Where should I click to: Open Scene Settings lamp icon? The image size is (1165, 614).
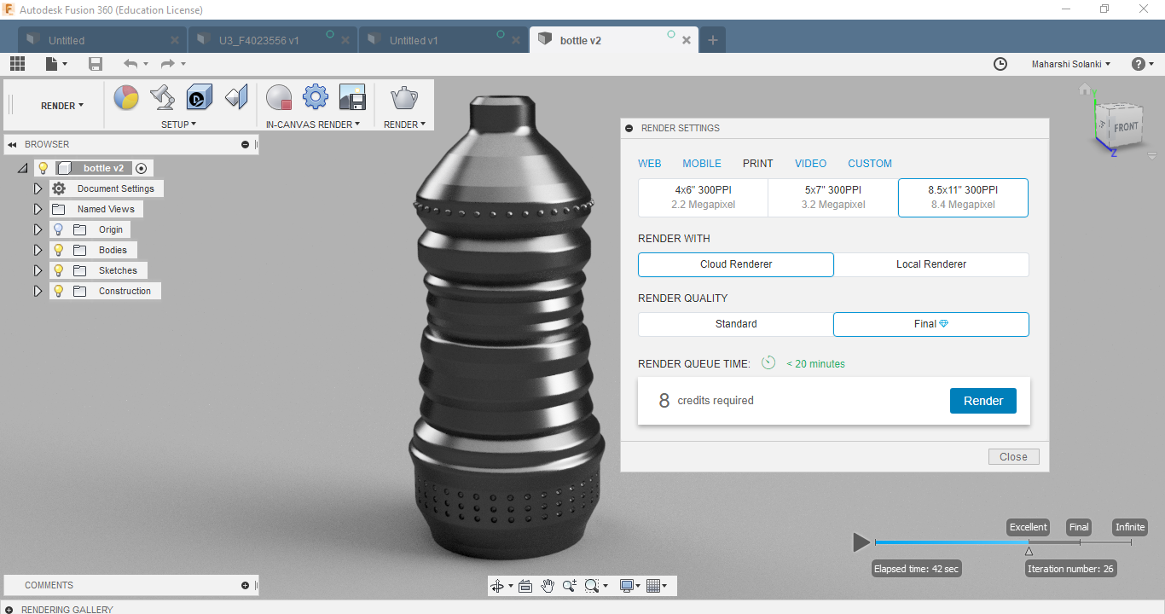(162, 98)
